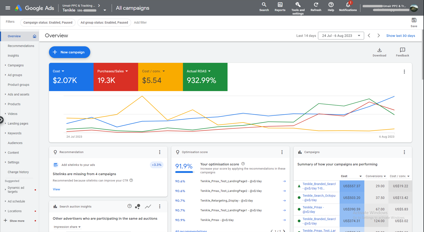The image size is (424, 232).
Task: Click View link in Recommendation card
Action: pos(56,189)
